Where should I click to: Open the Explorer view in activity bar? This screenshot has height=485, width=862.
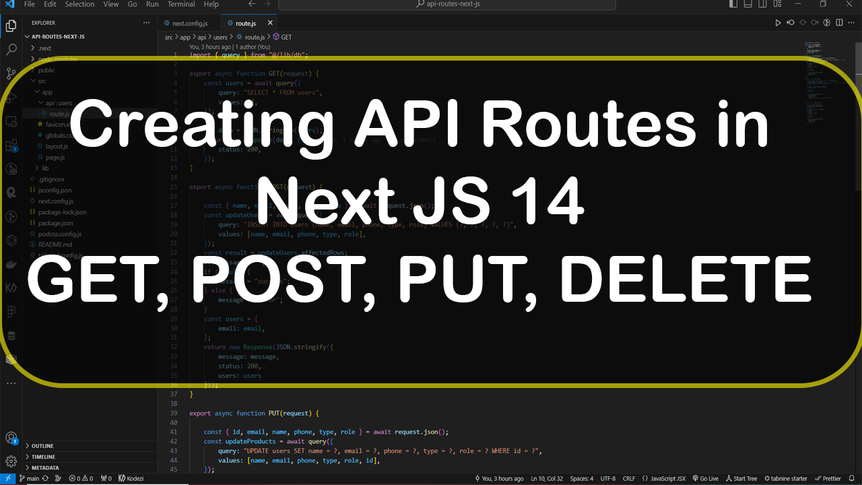(11, 26)
